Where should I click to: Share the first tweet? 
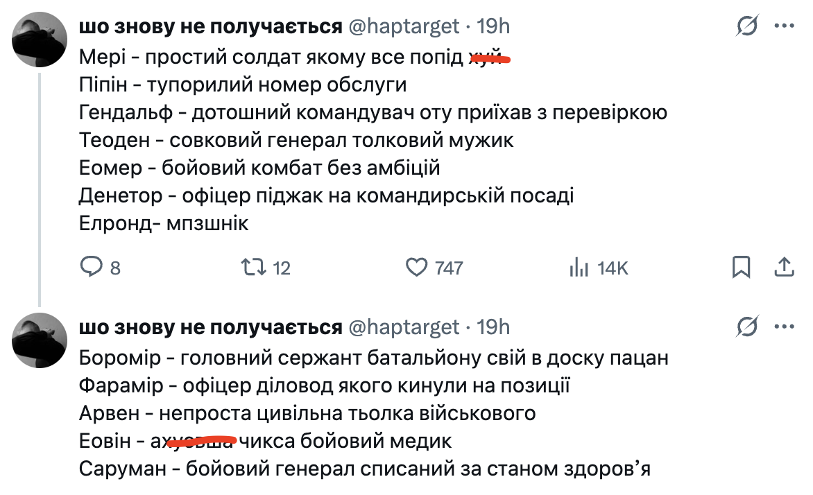coord(783,266)
